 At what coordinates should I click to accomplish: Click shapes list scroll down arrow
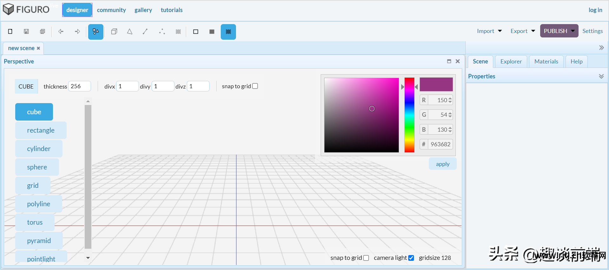pyautogui.click(x=88, y=258)
